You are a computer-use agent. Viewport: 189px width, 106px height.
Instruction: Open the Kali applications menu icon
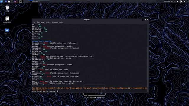point(1,1)
